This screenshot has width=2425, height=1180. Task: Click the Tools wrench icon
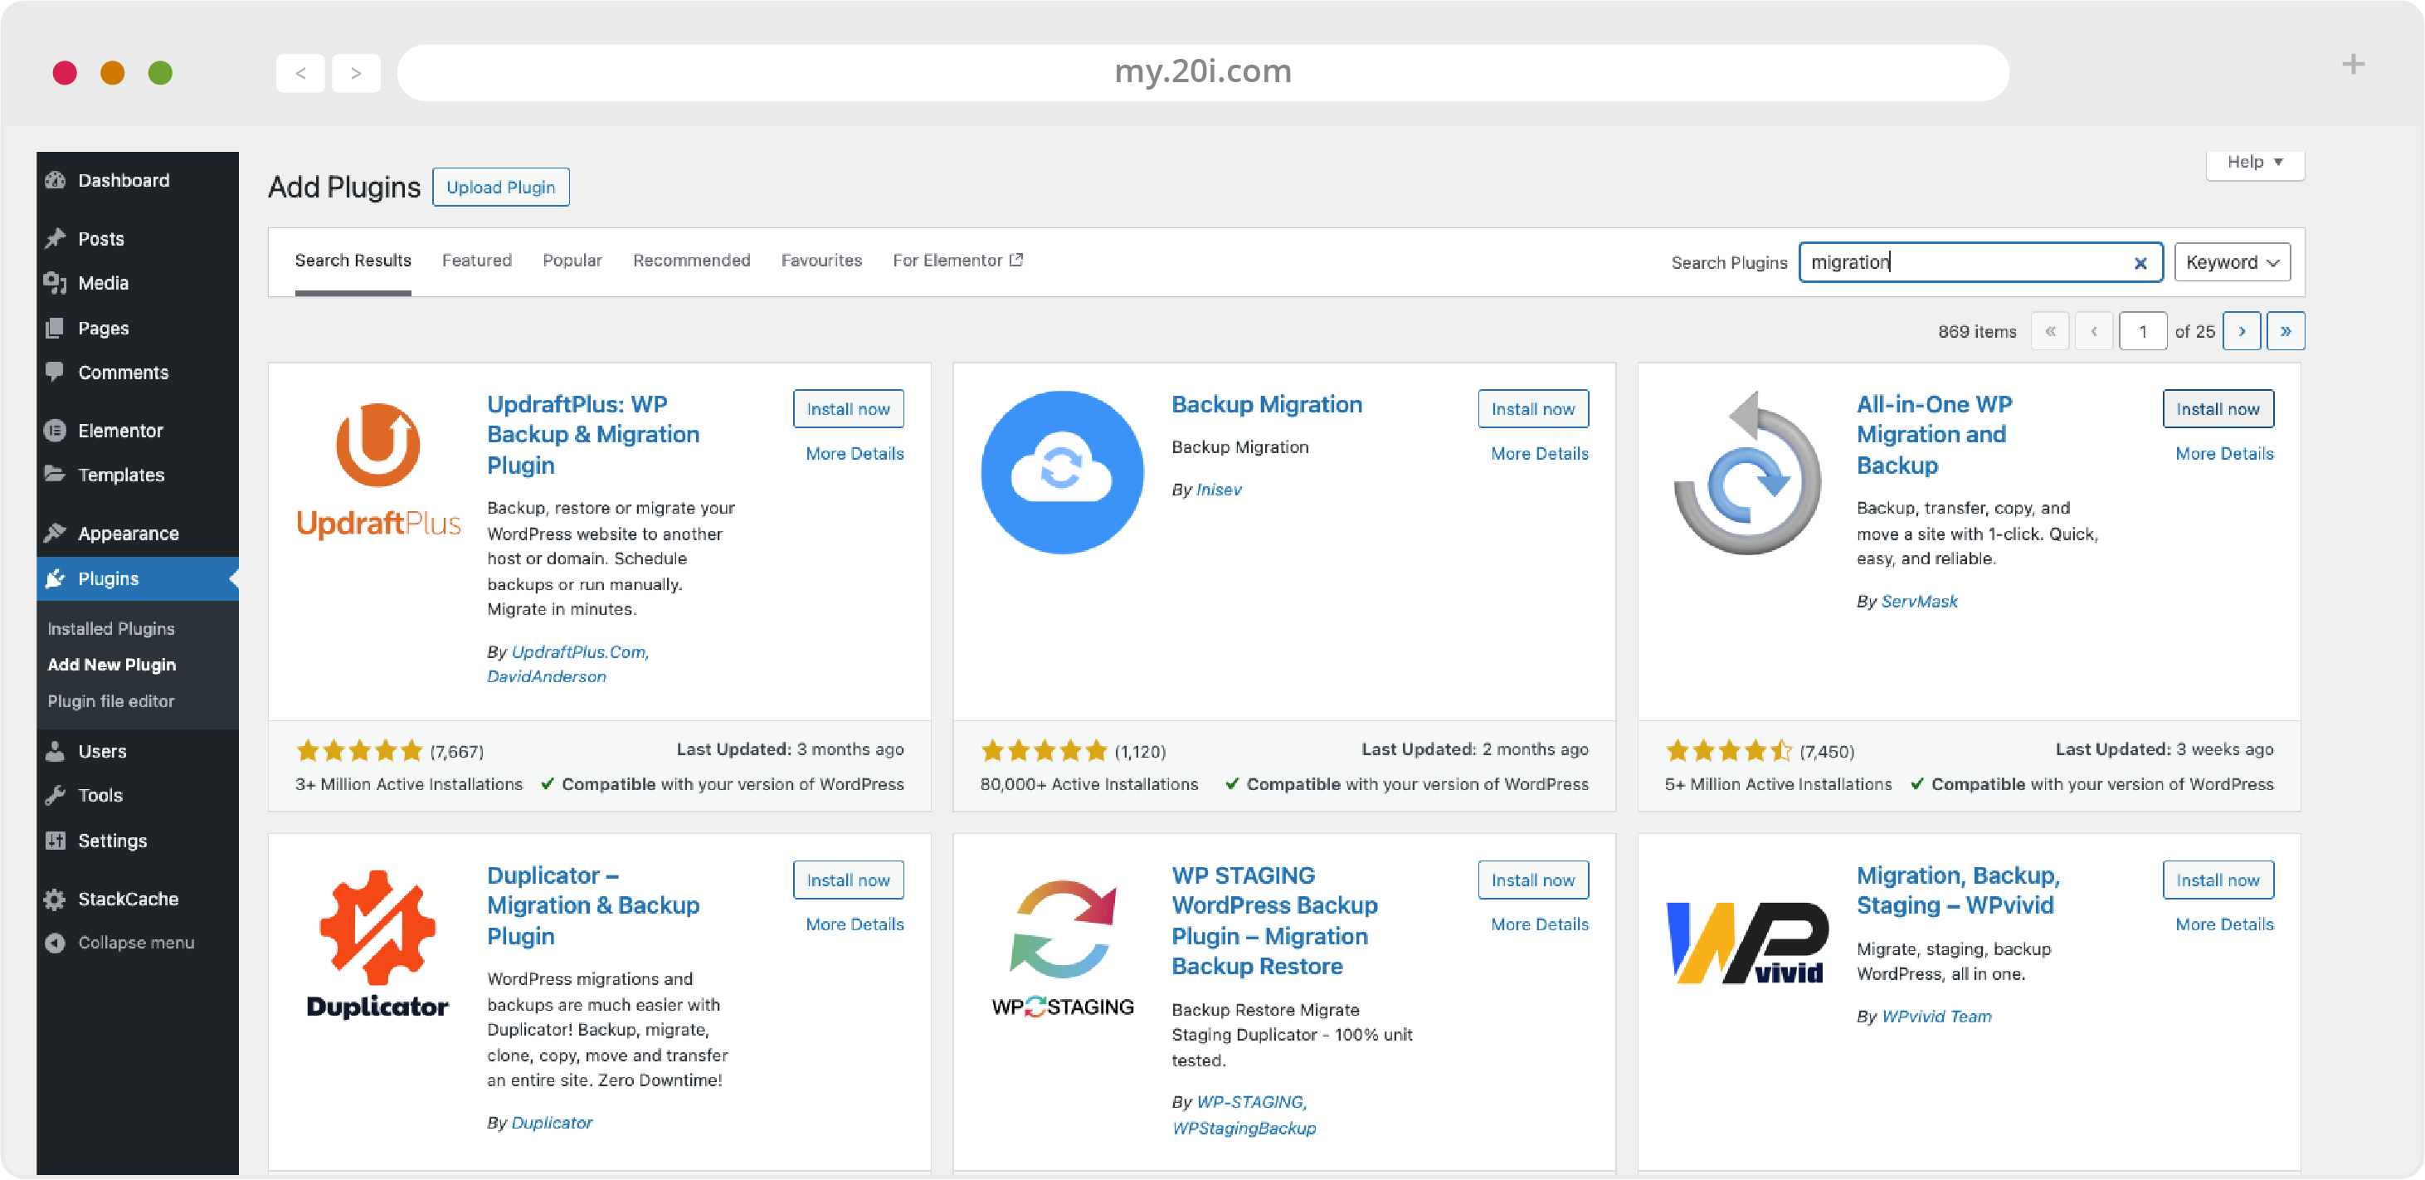coord(56,795)
